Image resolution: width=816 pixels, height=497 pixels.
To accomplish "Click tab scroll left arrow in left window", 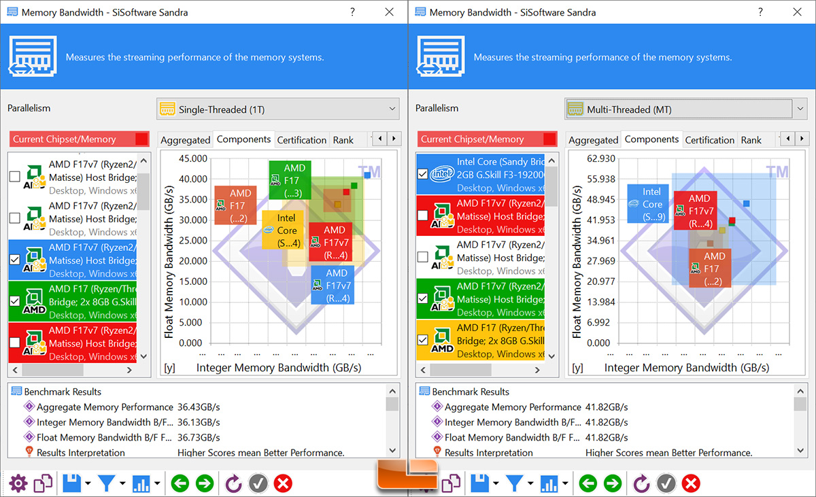I will pos(380,139).
